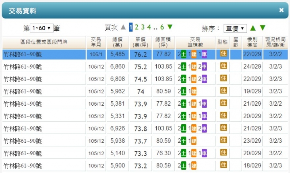Click the unit price 74.5

tap(141, 79)
